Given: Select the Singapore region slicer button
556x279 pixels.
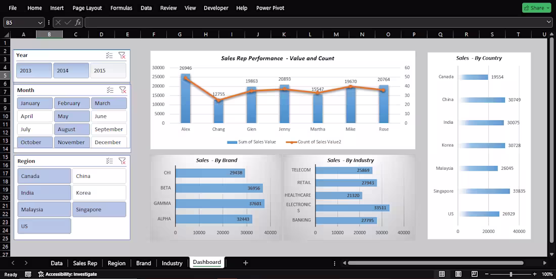Looking at the screenshot, I should 99,210.
